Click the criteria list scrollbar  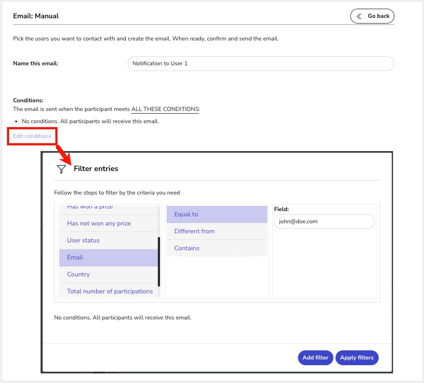[159, 261]
